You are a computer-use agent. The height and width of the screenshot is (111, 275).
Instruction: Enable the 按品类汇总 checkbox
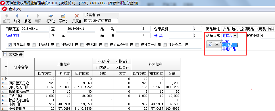tap(58, 44)
